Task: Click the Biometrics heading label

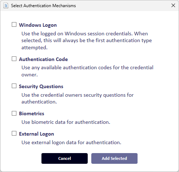Action: (32, 113)
